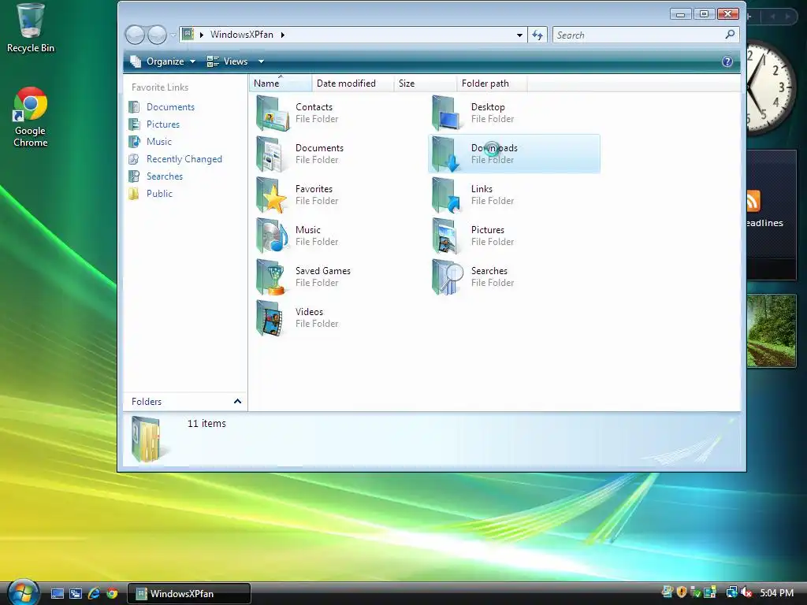The width and height of the screenshot is (807, 605).
Task: Click the Forward navigation arrow
Action: 157,35
